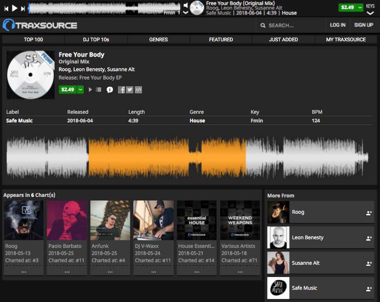Open the SIGN UP link
This screenshot has height=302, width=380.
click(x=364, y=25)
